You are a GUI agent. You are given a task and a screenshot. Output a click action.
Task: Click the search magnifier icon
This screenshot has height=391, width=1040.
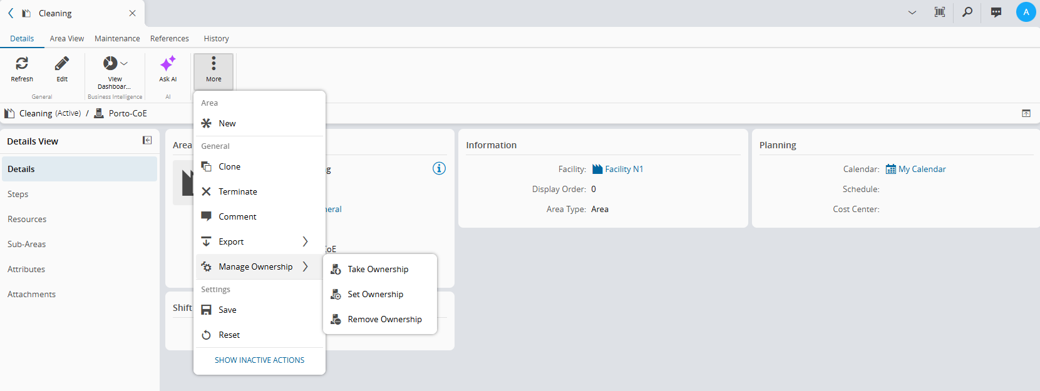[967, 12]
